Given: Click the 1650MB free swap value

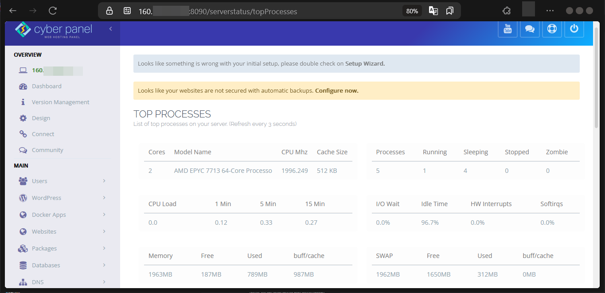Looking at the screenshot, I should click(439, 275).
